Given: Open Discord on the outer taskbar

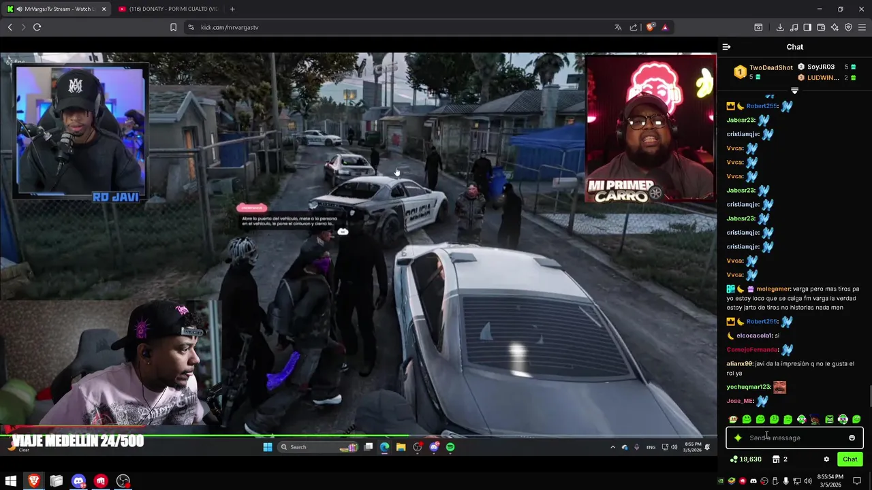Looking at the screenshot, I should point(78,481).
